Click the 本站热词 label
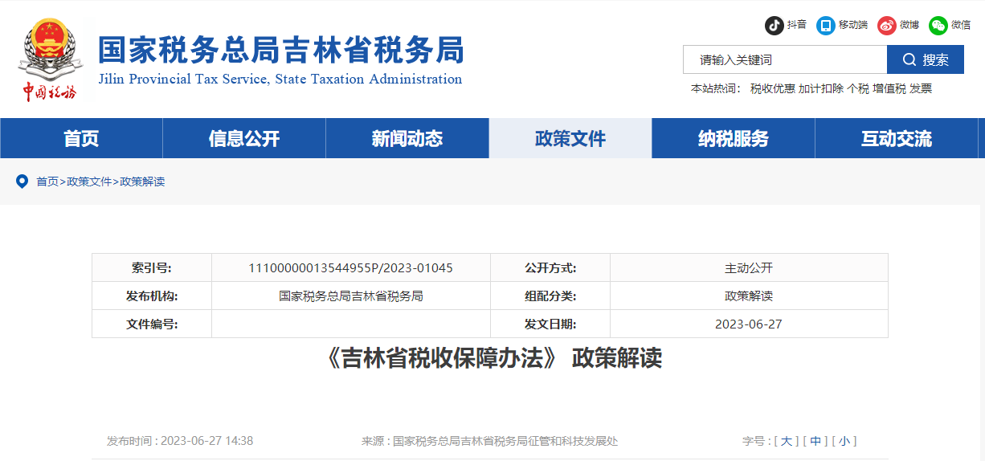 716,89
